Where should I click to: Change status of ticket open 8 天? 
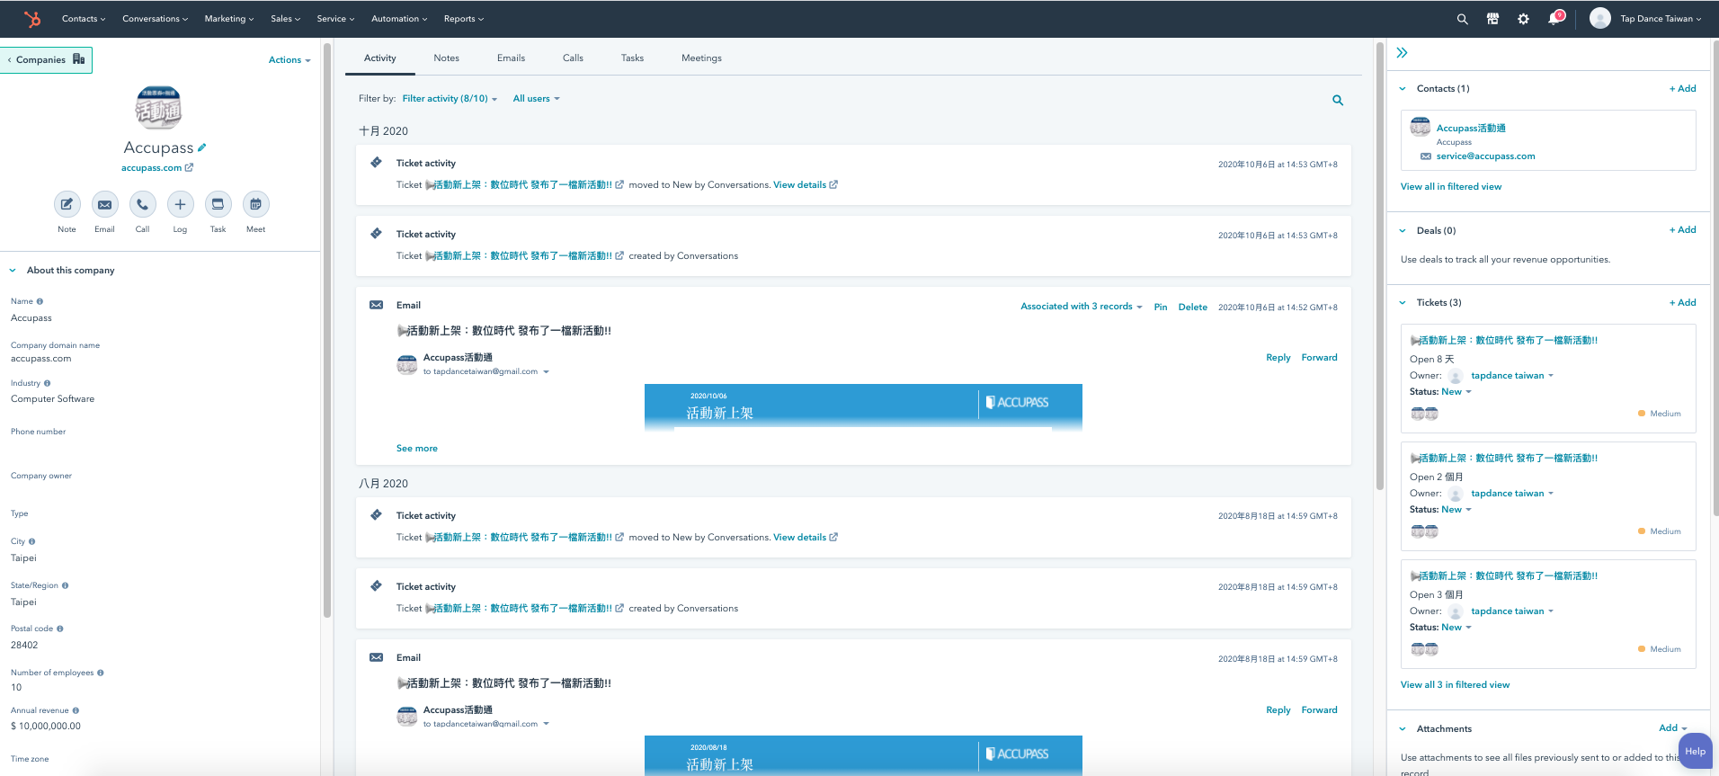(x=1456, y=392)
